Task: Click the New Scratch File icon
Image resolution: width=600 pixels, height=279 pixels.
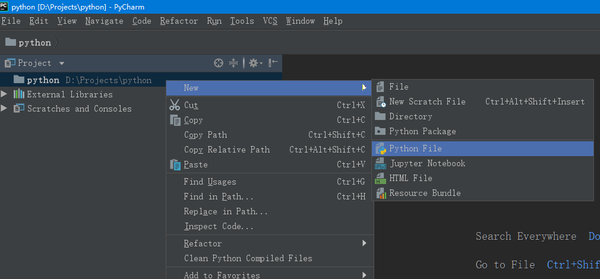Action: click(x=380, y=102)
